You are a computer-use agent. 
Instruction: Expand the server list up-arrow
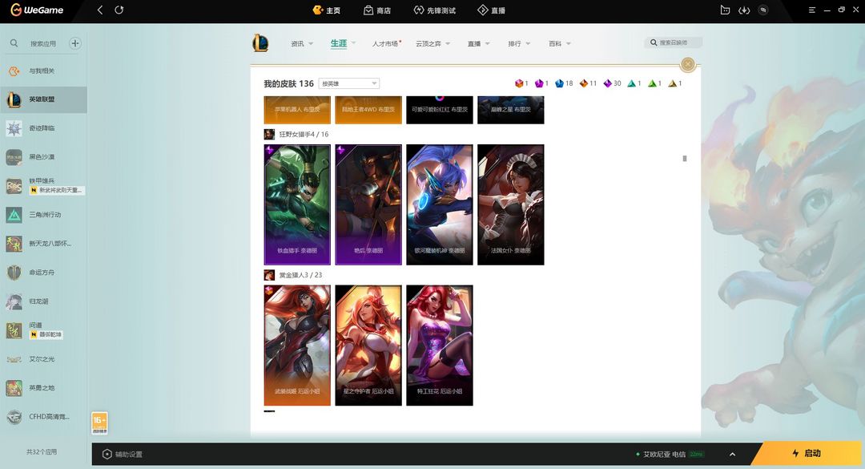point(733,454)
